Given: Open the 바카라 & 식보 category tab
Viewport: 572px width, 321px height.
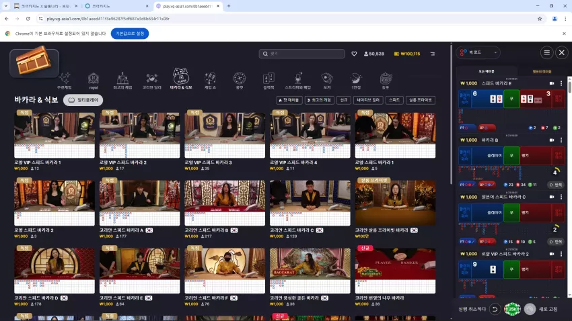Looking at the screenshot, I should pyautogui.click(x=181, y=79).
